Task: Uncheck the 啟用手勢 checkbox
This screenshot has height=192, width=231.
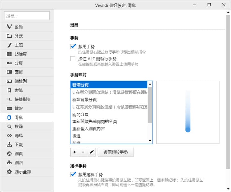Action: pos(73,46)
